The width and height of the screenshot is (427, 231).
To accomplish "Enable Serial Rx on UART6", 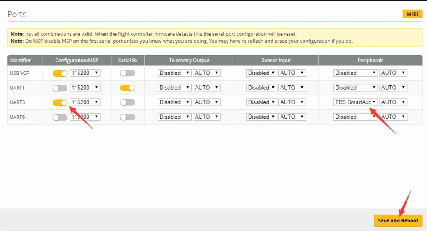I will (127, 117).
